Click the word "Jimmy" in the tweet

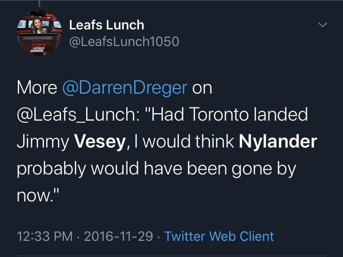pos(42,142)
